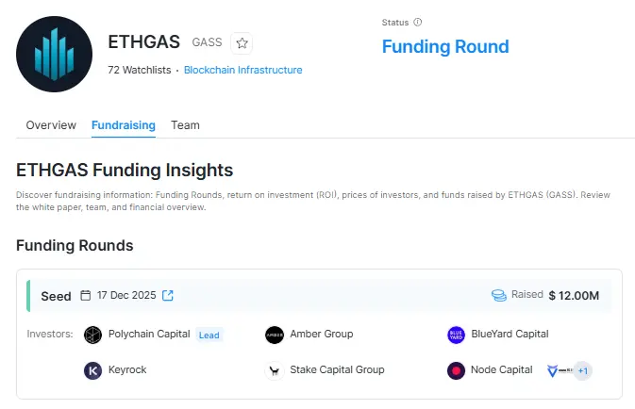Open the Seed round external link icon
Viewport: 635px width, 409px height.
click(x=168, y=296)
